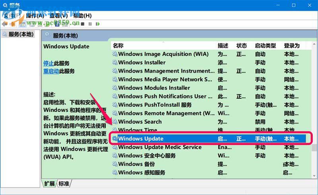This screenshot has width=318, height=195.
Task: Click gear icon of Windows Management Instrument
Action: tap(115, 71)
